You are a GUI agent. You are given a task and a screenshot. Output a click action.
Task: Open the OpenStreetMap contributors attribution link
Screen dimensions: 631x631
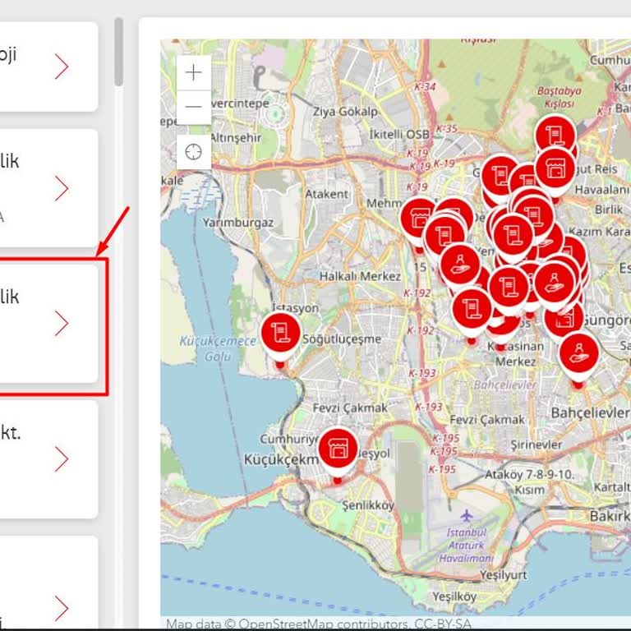pyautogui.click(x=324, y=624)
